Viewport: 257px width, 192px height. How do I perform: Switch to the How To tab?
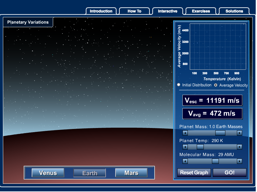pyautogui.click(x=134, y=11)
